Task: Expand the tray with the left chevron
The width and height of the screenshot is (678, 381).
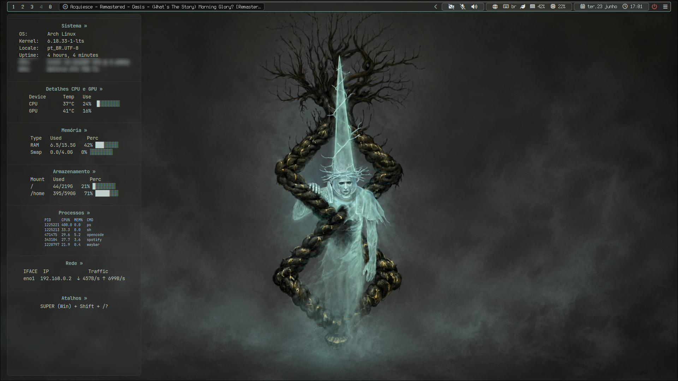Action: 435,7
